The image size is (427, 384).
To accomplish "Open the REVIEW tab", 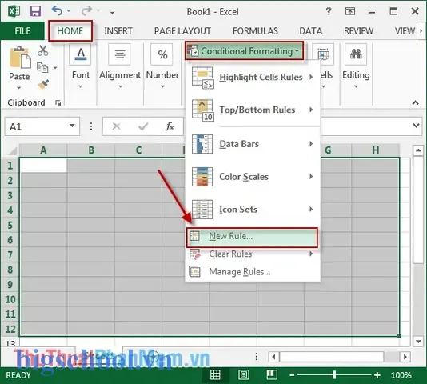I will 359,30.
